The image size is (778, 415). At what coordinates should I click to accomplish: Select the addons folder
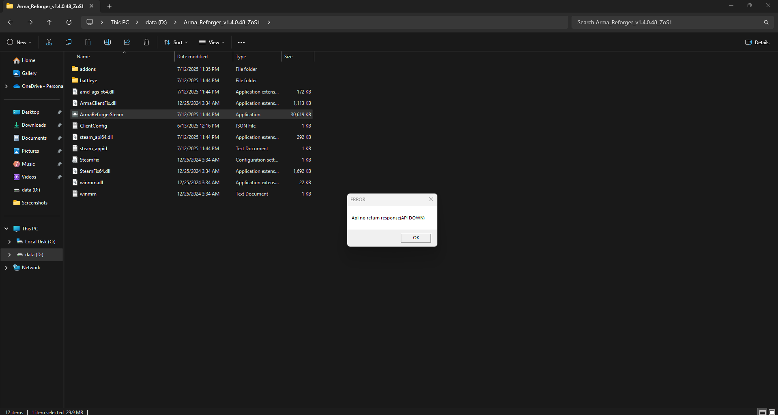click(191, 69)
